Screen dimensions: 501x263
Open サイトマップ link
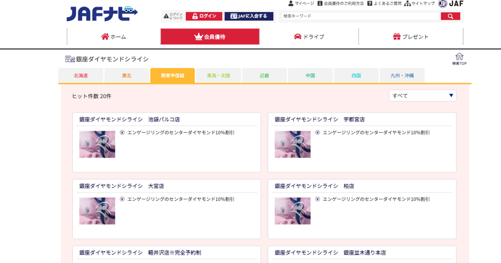[419, 3]
